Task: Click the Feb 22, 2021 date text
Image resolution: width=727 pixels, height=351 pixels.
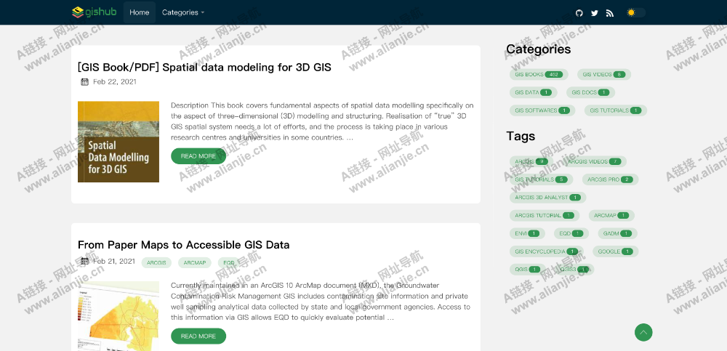Action: (115, 82)
